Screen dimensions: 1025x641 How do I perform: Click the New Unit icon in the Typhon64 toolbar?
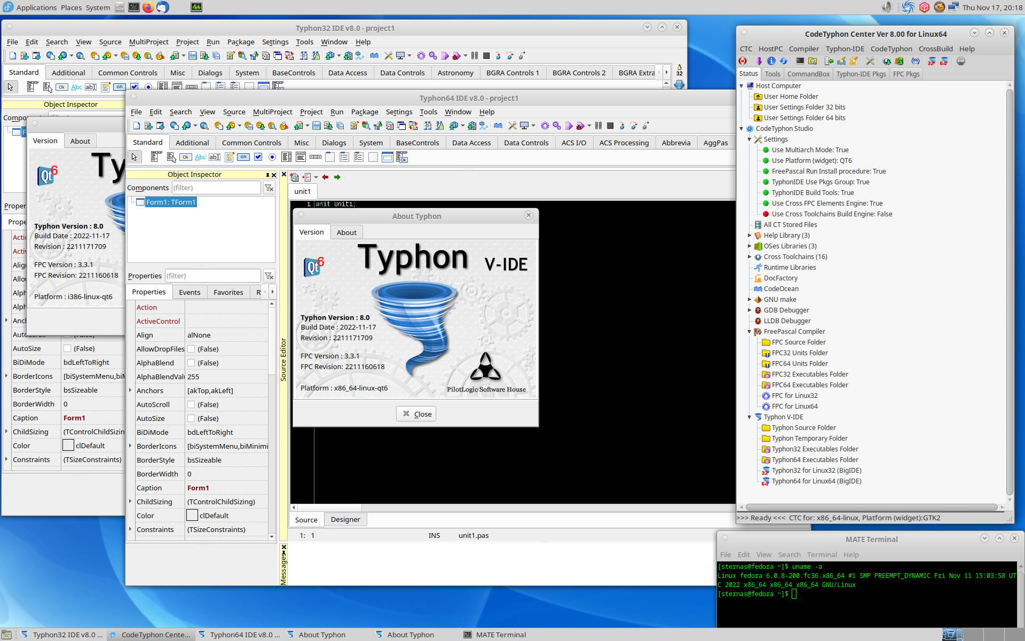tap(148, 126)
